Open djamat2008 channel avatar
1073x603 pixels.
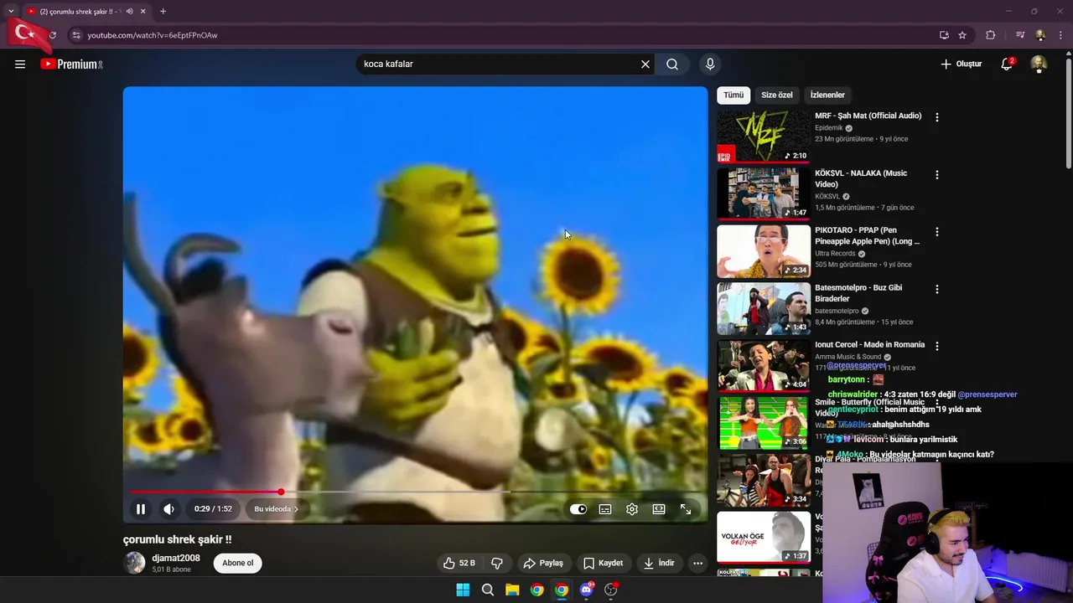pyautogui.click(x=135, y=563)
